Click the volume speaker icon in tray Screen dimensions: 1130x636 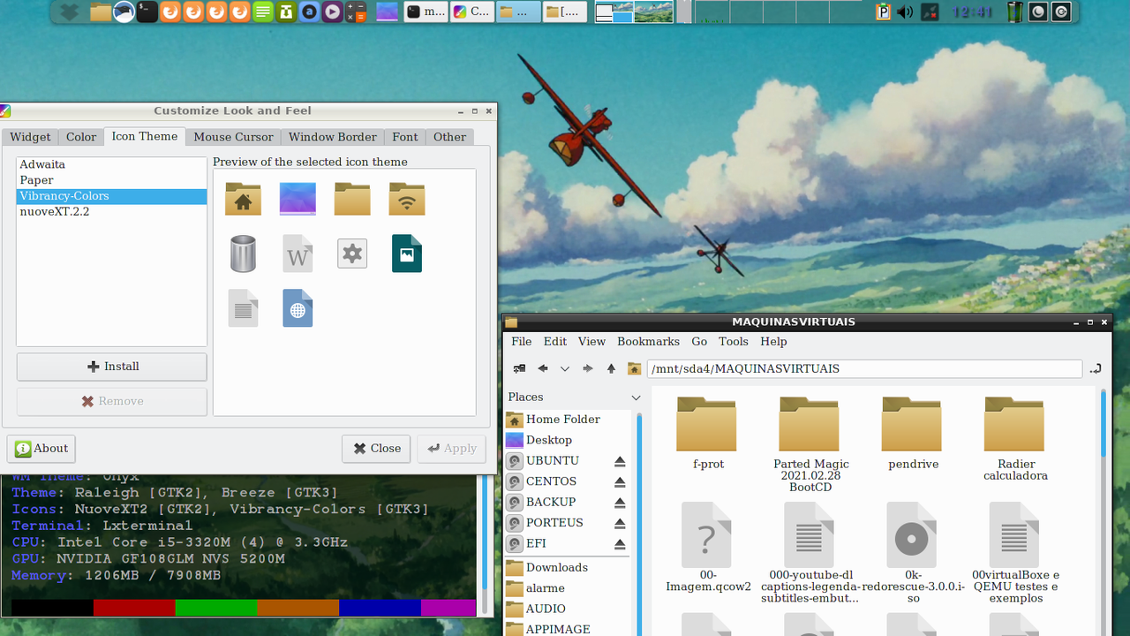(905, 11)
